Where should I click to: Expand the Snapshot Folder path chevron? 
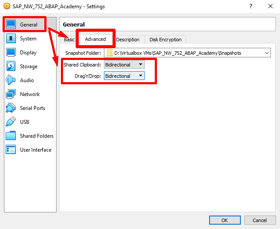(267, 53)
